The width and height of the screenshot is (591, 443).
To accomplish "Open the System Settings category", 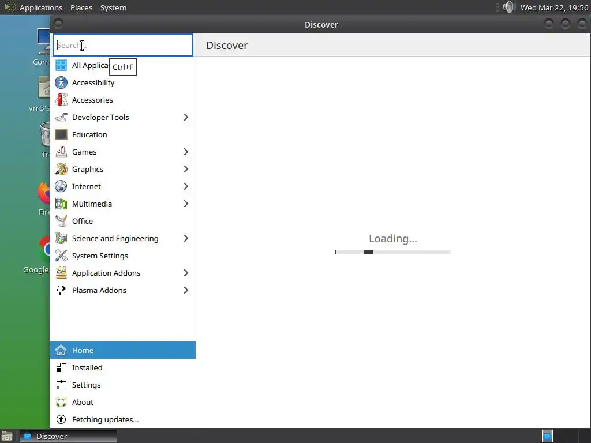I will click(123, 256).
